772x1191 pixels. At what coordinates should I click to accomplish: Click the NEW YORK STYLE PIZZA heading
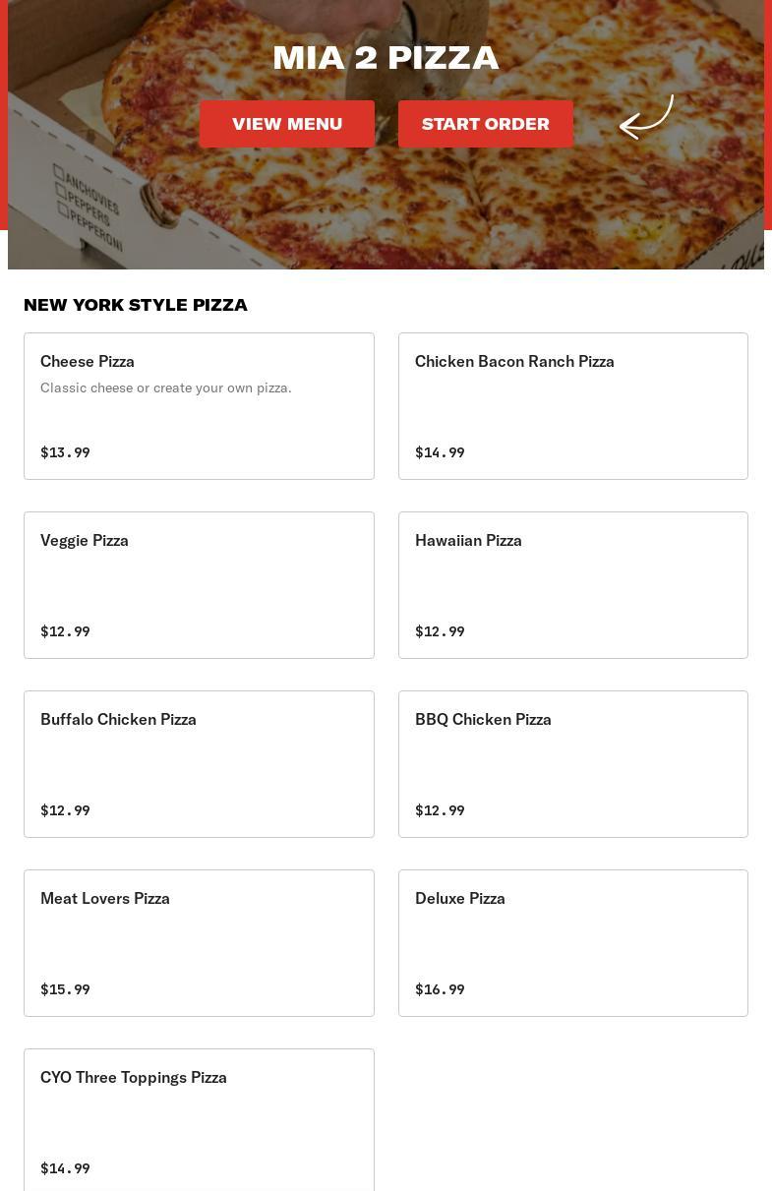coord(136,305)
